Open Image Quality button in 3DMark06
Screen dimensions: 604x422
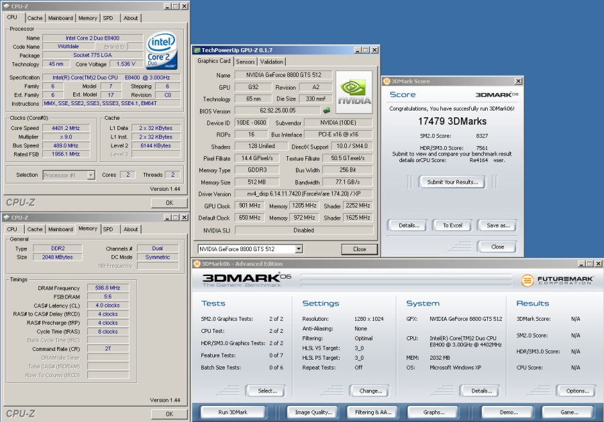point(313,412)
